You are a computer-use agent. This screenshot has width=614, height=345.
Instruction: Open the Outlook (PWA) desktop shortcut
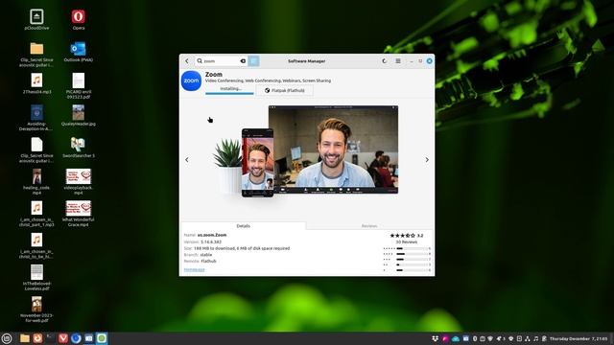(x=79, y=52)
